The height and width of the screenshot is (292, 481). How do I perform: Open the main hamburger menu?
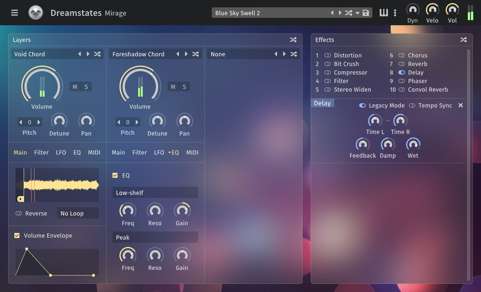[x=14, y=12]
